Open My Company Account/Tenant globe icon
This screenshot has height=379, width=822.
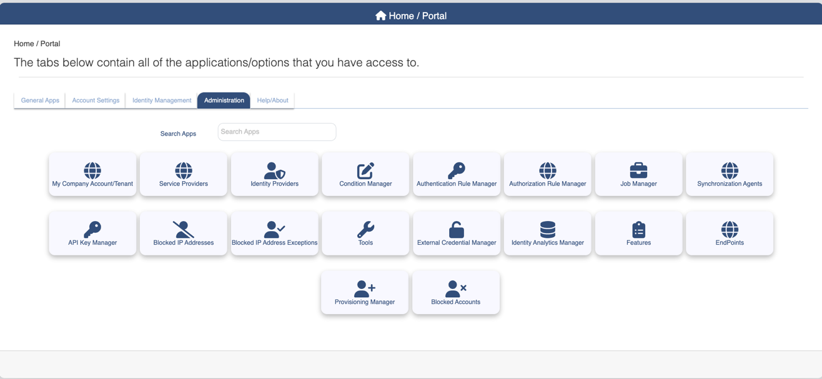pos(92,170)
